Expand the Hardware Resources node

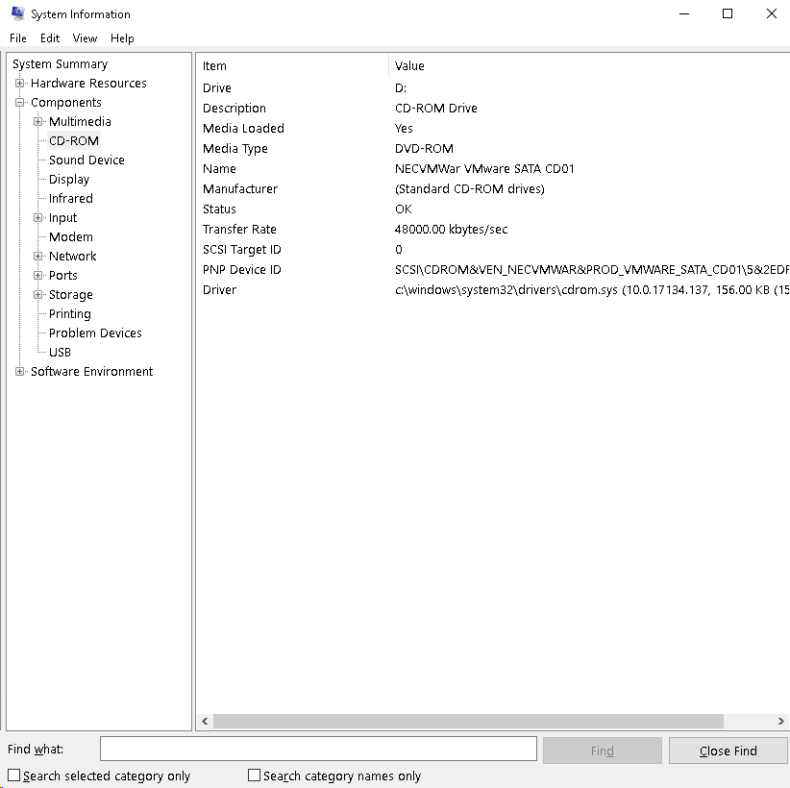19,84
